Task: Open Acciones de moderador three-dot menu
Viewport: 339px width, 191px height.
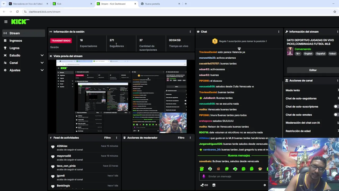Action: [190, 138]
